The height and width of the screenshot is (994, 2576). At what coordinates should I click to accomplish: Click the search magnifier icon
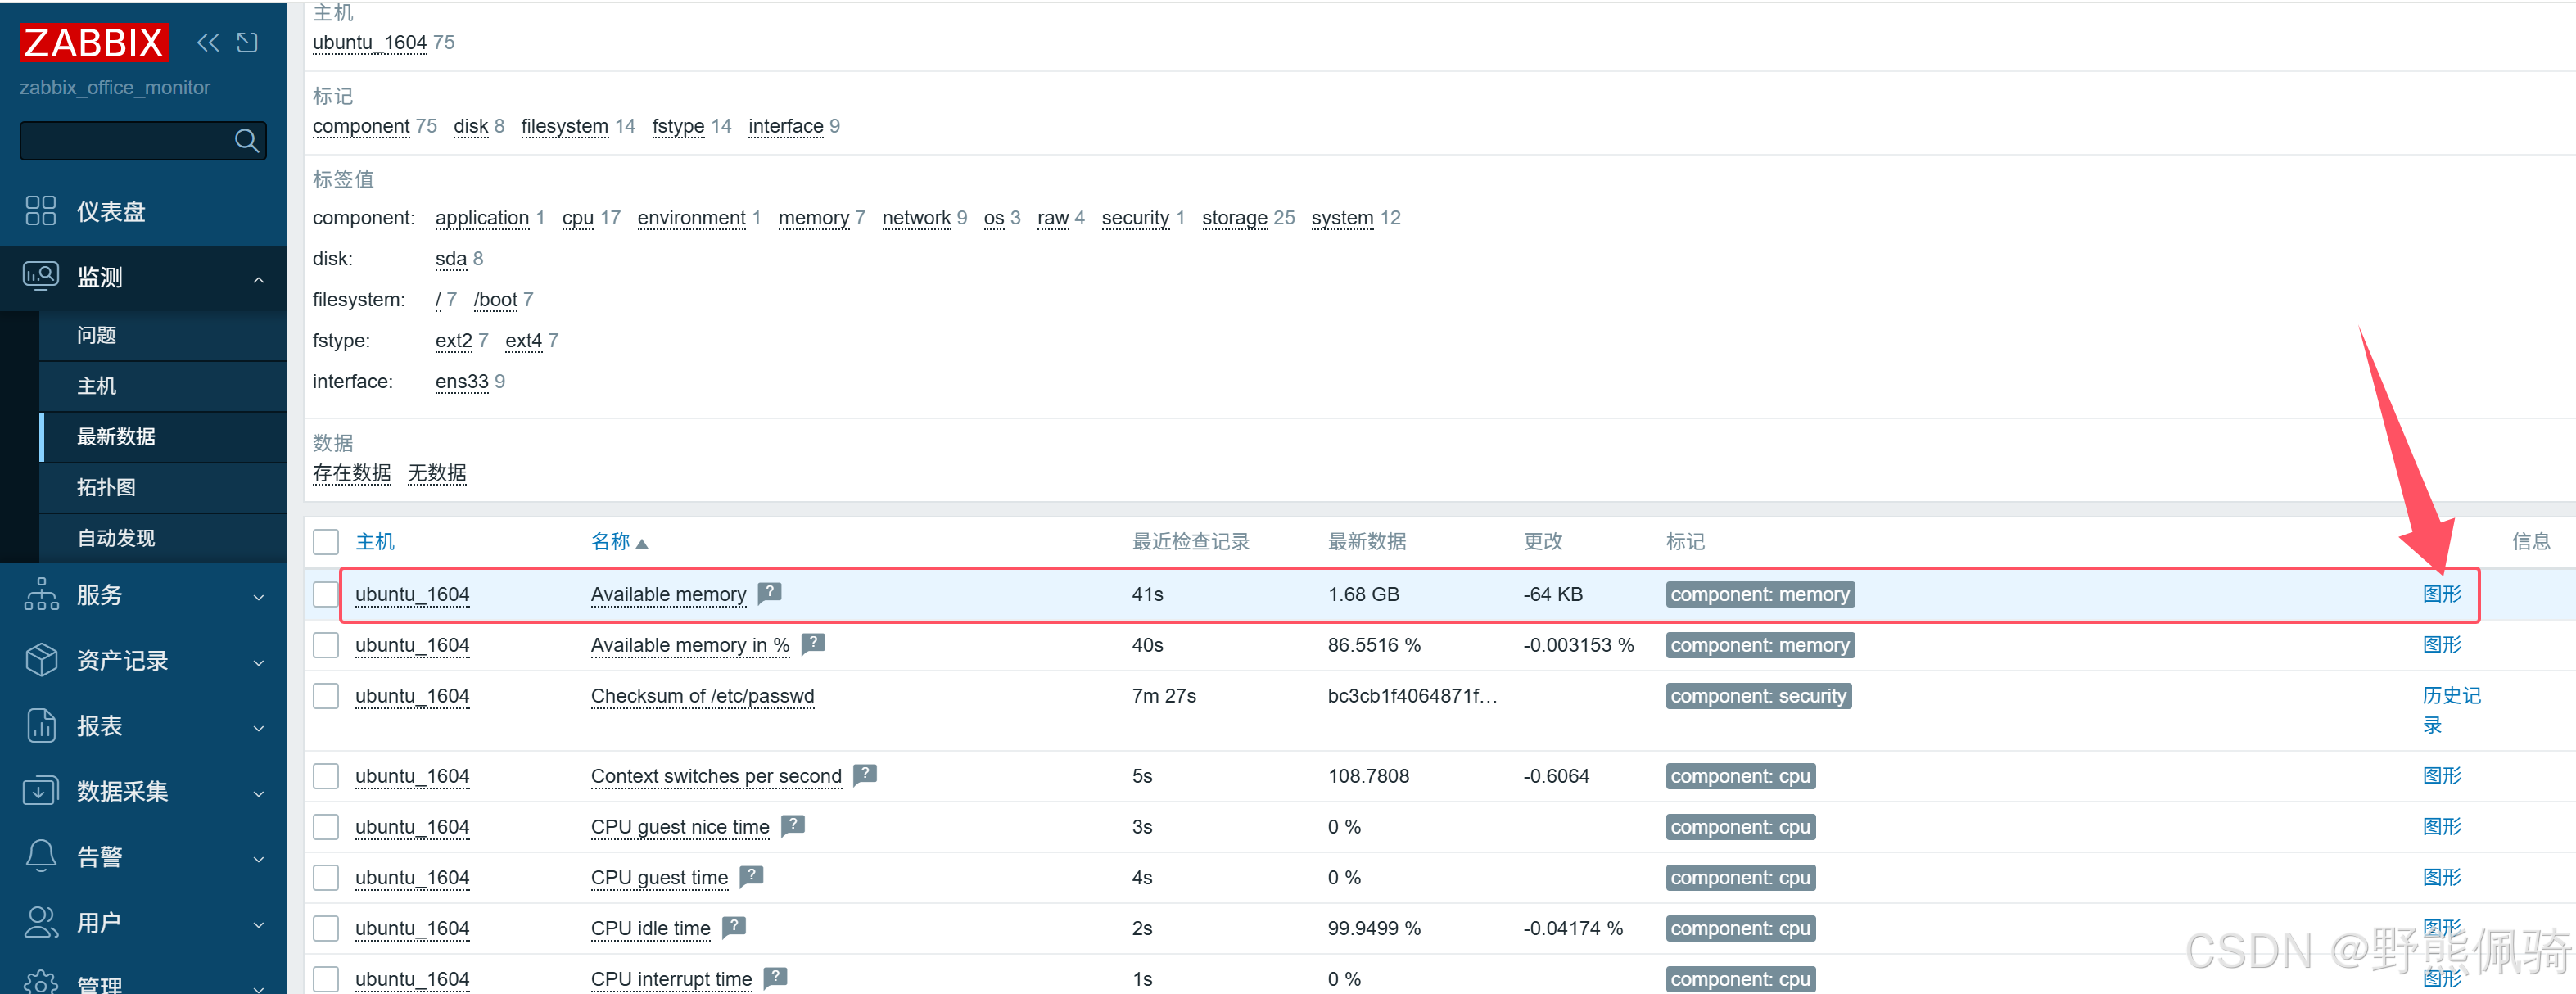point(246,141)
